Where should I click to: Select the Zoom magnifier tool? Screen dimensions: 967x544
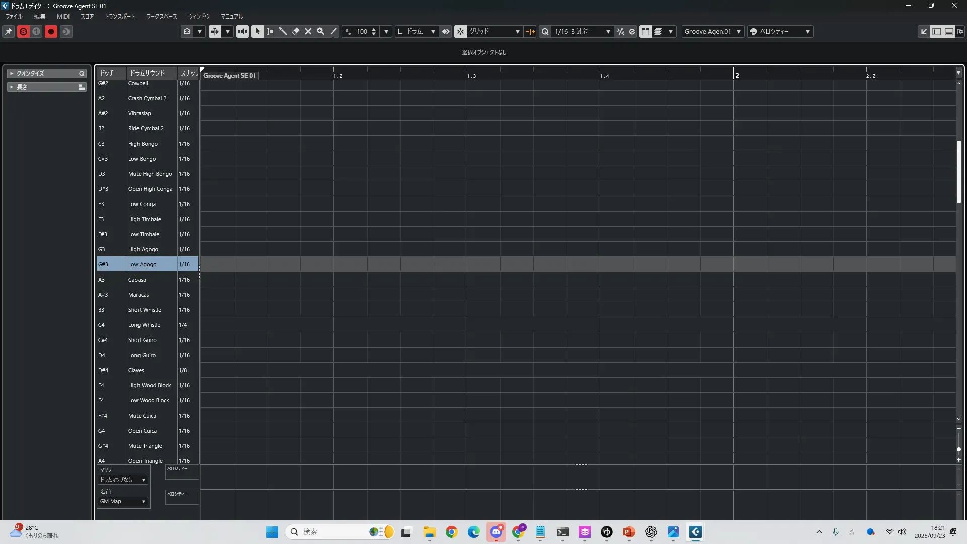pyautogui.click(x=321, y=31)
